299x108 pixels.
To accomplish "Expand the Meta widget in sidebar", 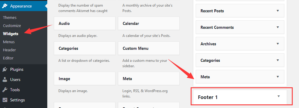I will 278,77.
